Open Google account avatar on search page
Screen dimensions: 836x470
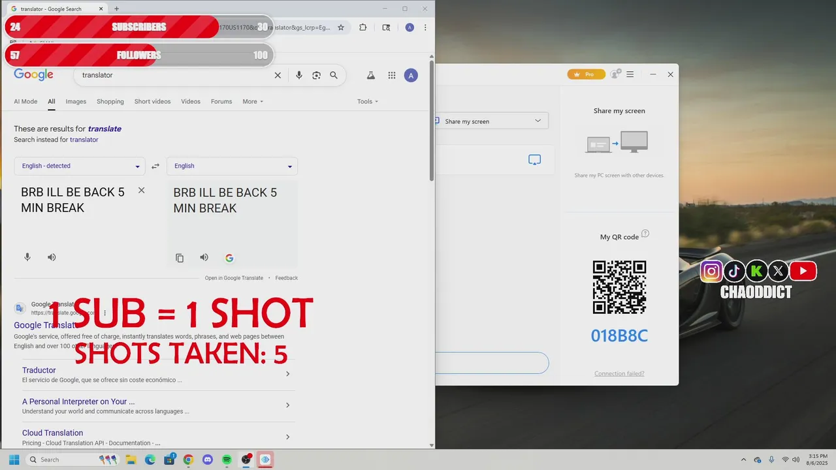click(411, 76)
